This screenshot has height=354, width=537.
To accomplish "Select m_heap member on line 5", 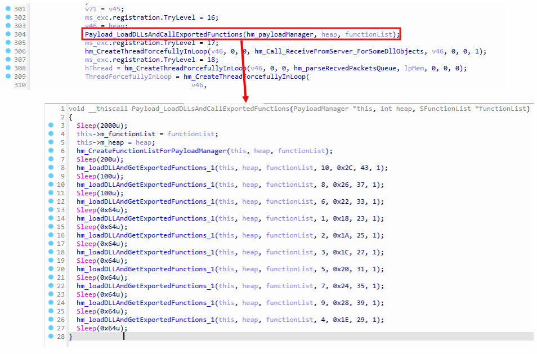I will tap(112, 142).
